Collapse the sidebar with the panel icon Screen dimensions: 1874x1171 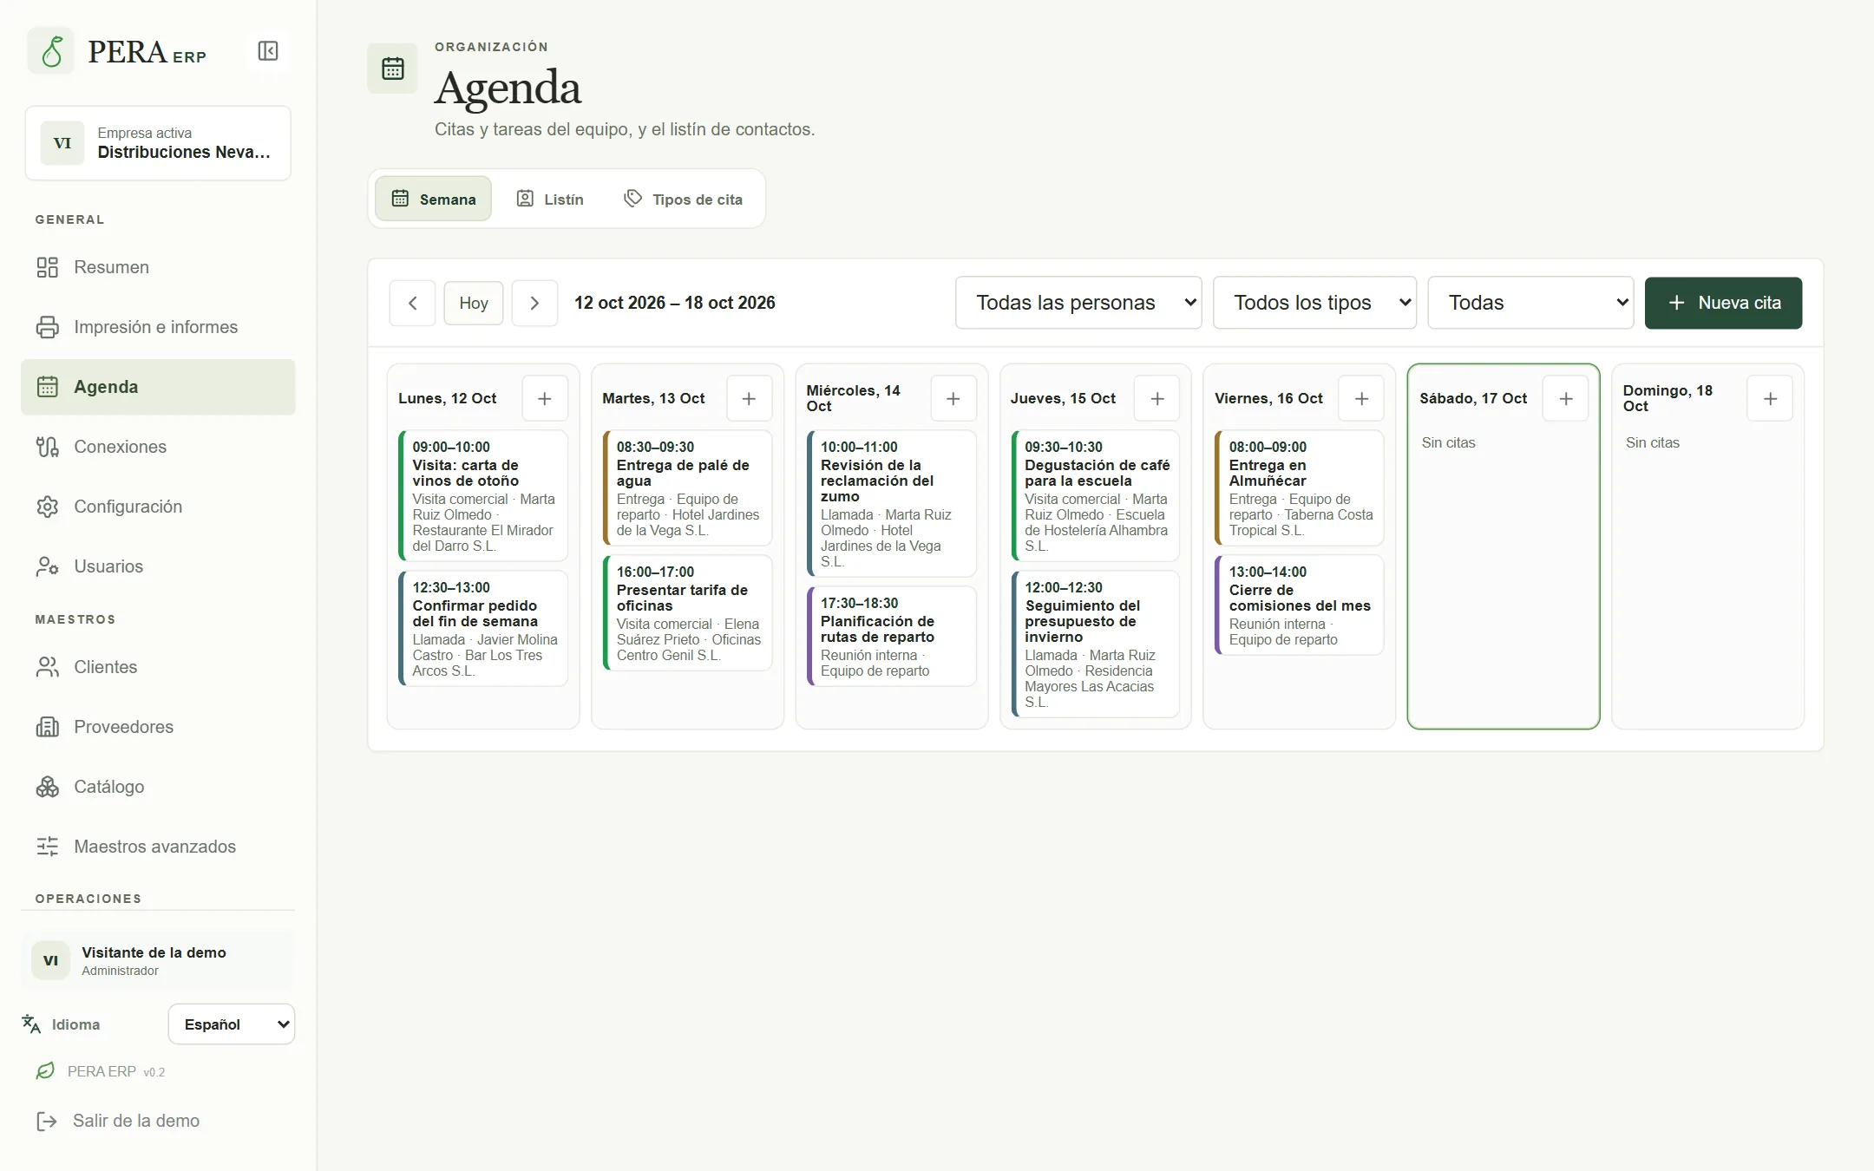click(x=268, y=51)
